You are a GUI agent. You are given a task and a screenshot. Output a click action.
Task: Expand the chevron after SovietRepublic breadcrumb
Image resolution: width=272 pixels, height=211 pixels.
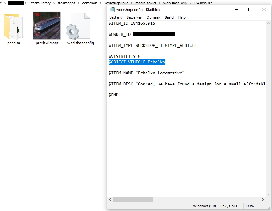[x=132, y=3]
